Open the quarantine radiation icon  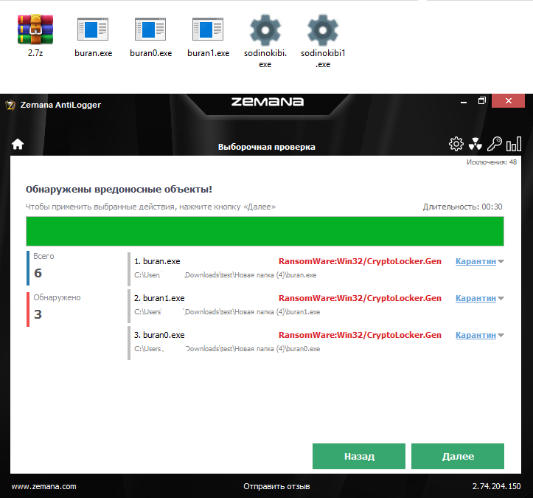[x=475, y=144]
